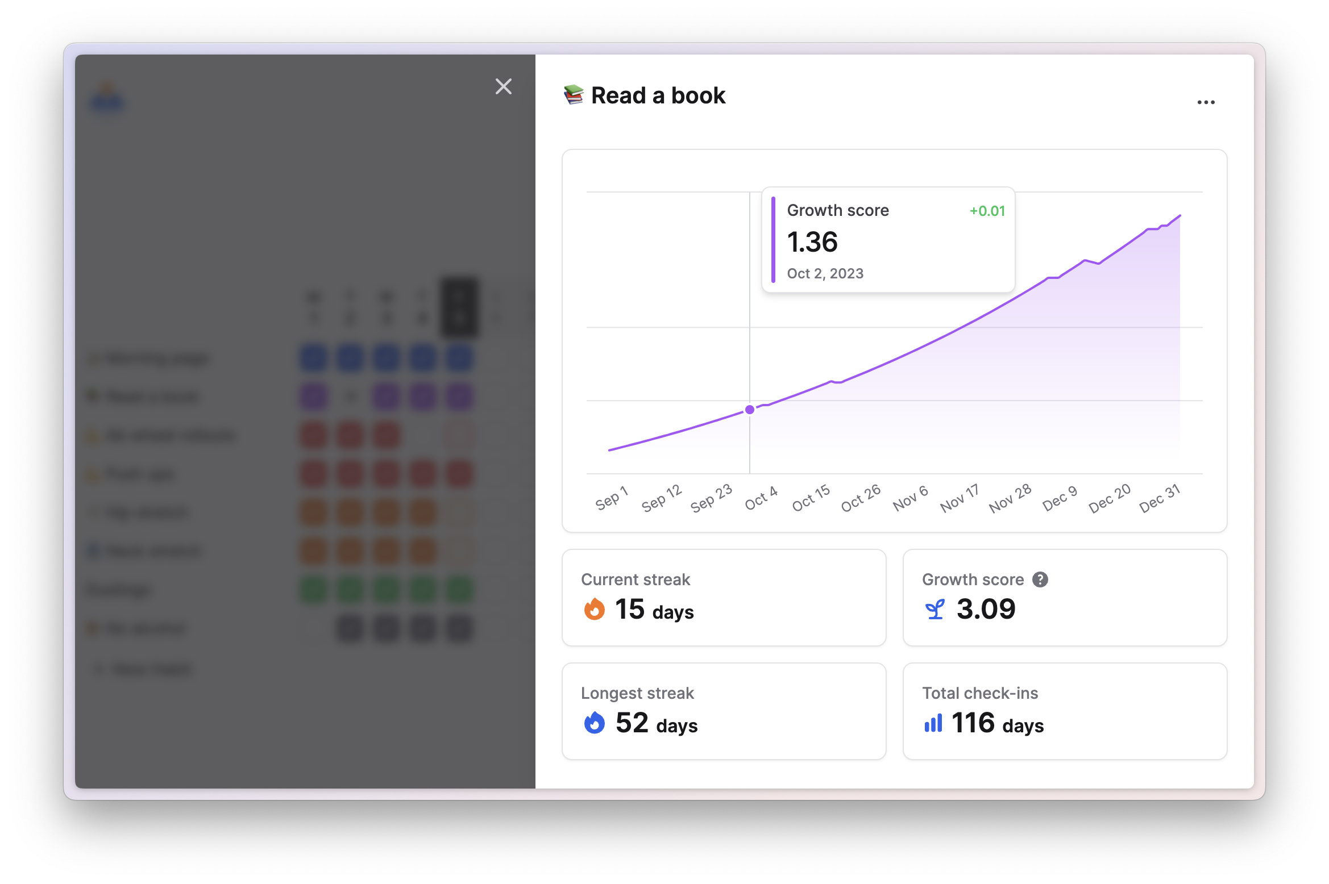Image resolution: width=1329 pixels, height=884 pixels.
Task: Select the highlighted dark day column header
Action: click(459, 307)
